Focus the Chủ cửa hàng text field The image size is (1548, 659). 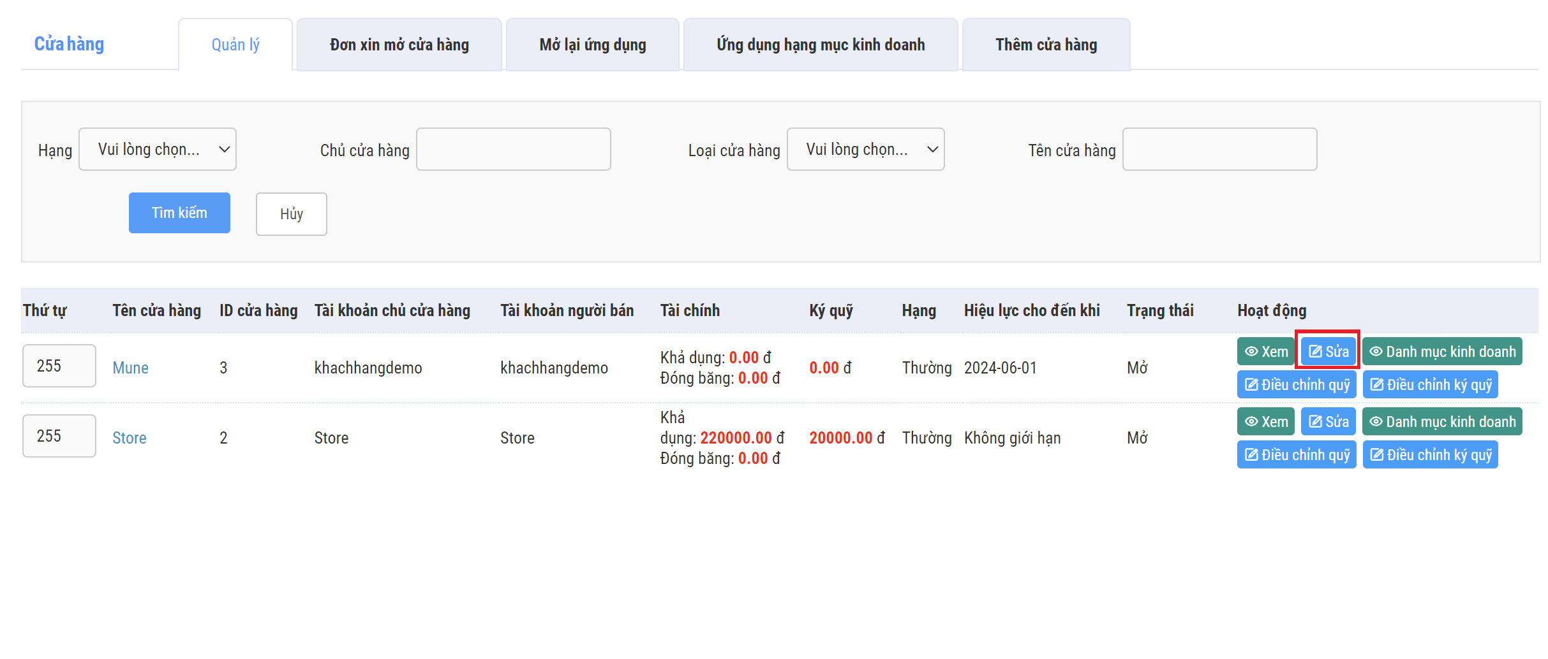513,150
